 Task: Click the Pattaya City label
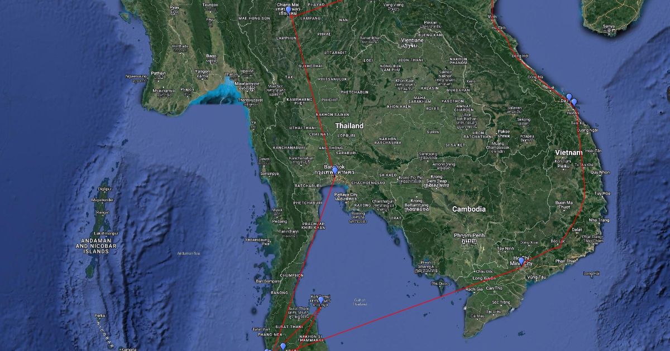pyautogui.click(x=347, y=194)
